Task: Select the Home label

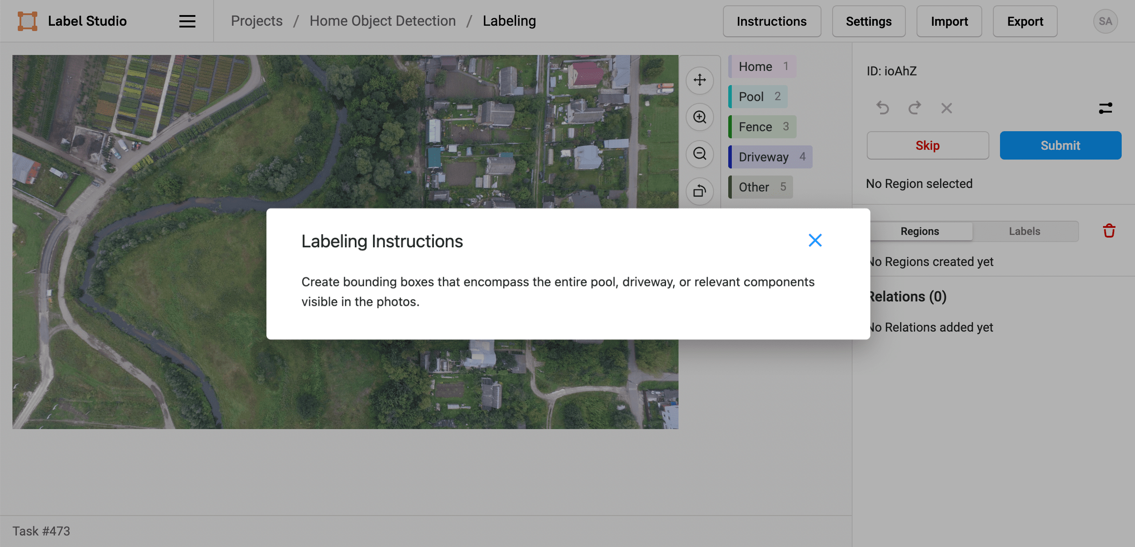Action: pyautogui.click(x=761, y=66)
